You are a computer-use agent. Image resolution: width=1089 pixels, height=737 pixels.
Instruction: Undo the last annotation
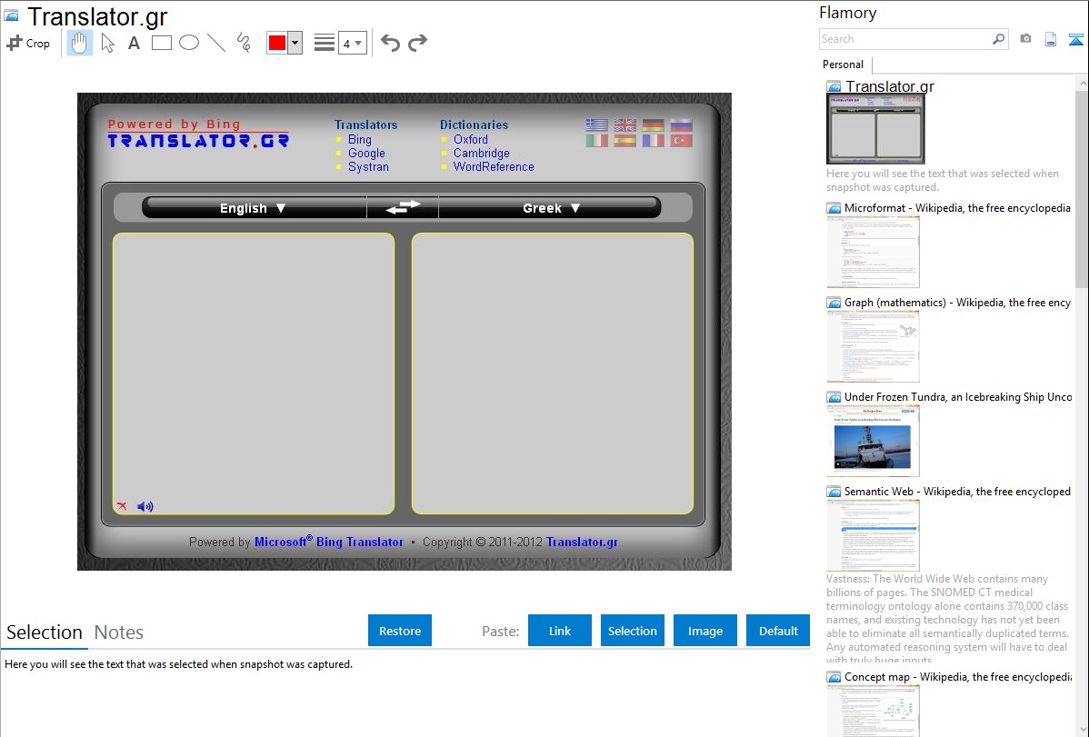pyautogui.click(x=390, y=43)
